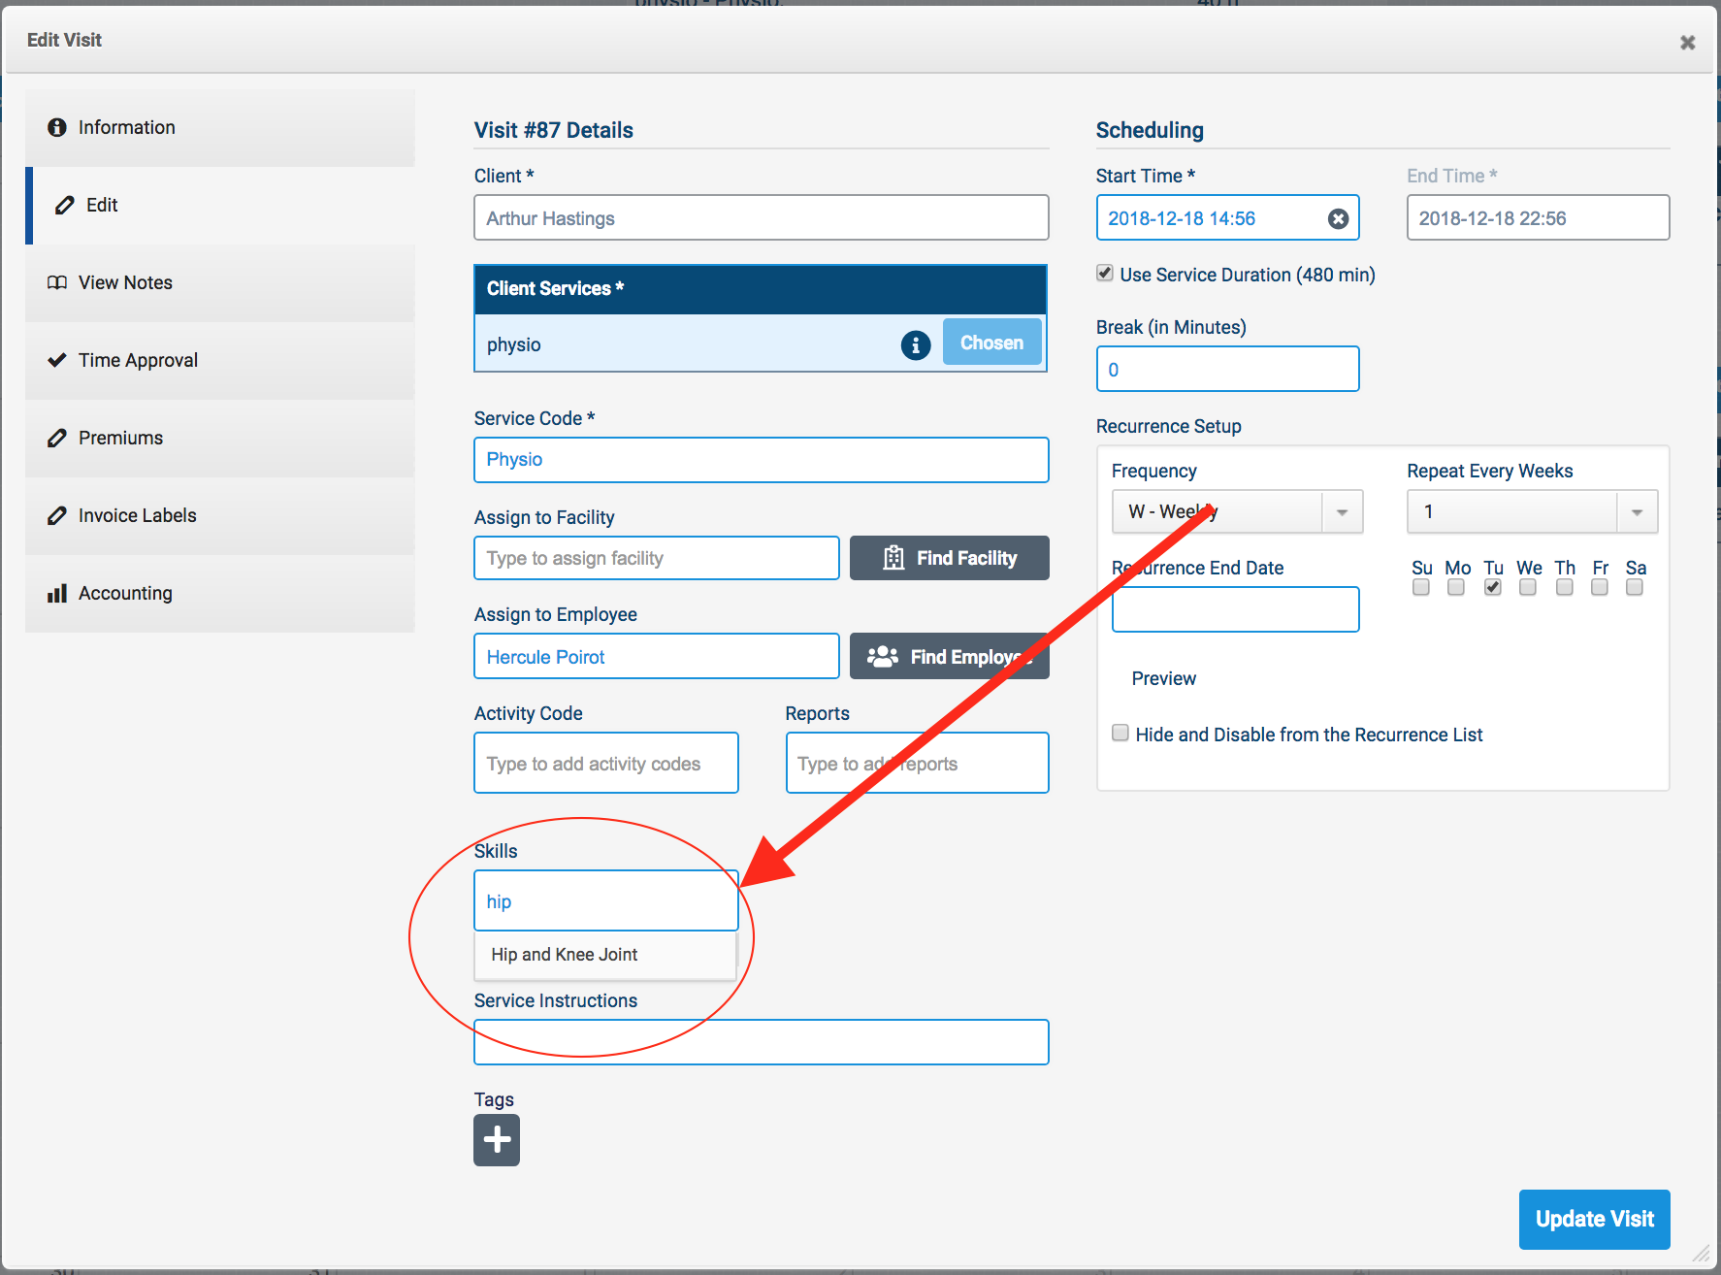The height and width of the screenshot is (1275, 1721).
Task: Uncheck the Tuesday recurrence checkbox
Action: tap(1493, 587)
